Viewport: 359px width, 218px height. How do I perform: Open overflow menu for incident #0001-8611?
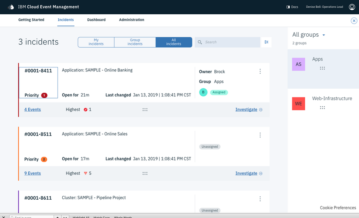pyautogui.click(x=260, y=199)
